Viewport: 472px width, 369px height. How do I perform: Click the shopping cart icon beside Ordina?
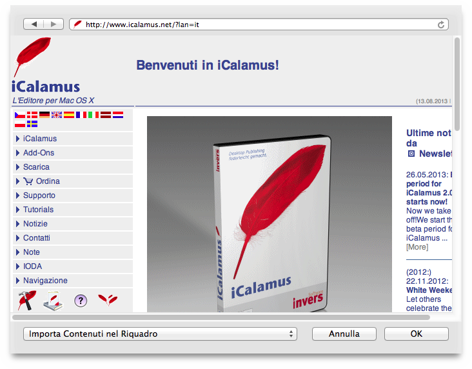28,181
